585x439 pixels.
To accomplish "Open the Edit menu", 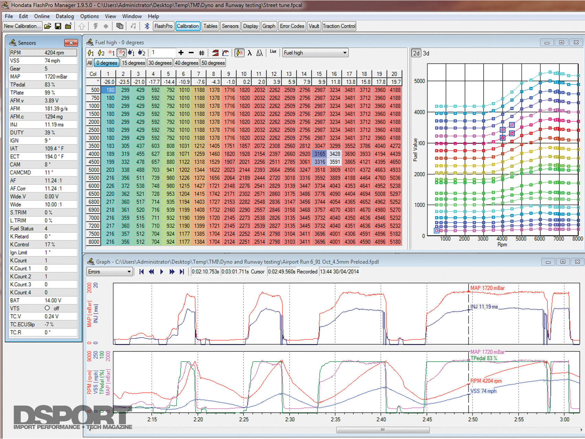I will click(x=23, y=16).
